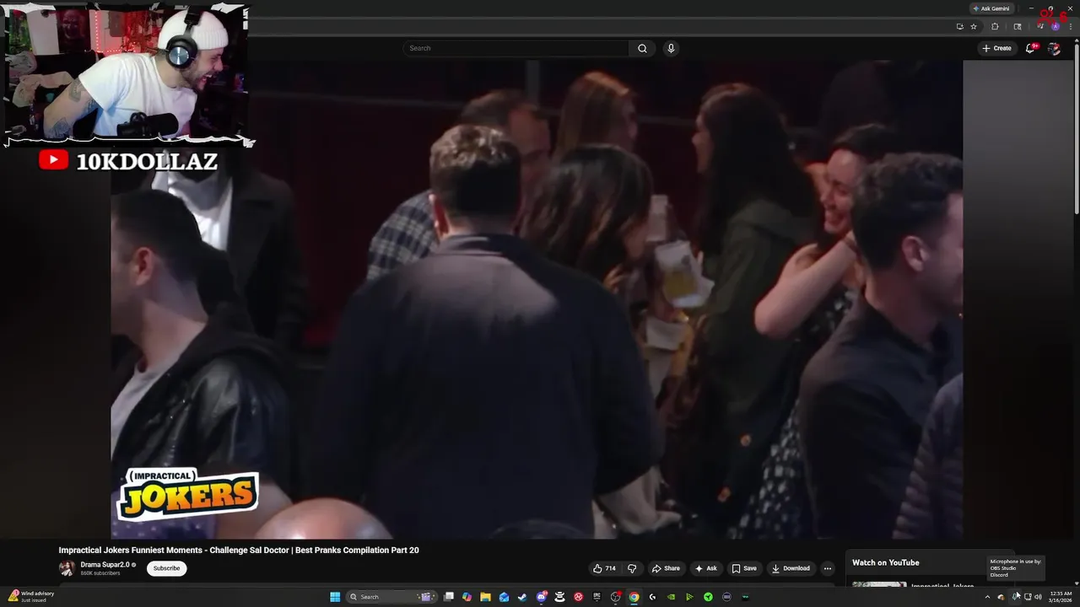Open Task View on the taskbar
Viewport: 1080px width, 607px height.
pyautogui.click(x=449, y=597)
